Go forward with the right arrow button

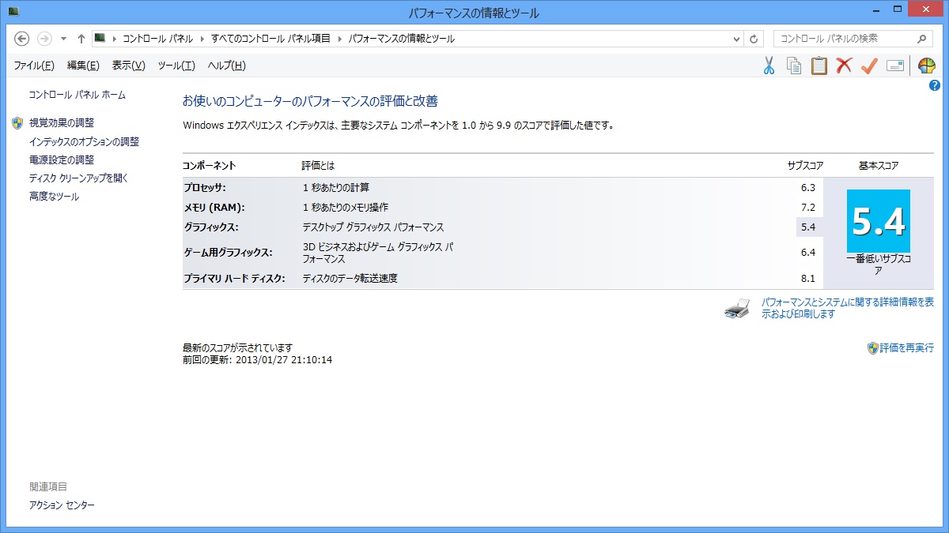click(44, 38)
